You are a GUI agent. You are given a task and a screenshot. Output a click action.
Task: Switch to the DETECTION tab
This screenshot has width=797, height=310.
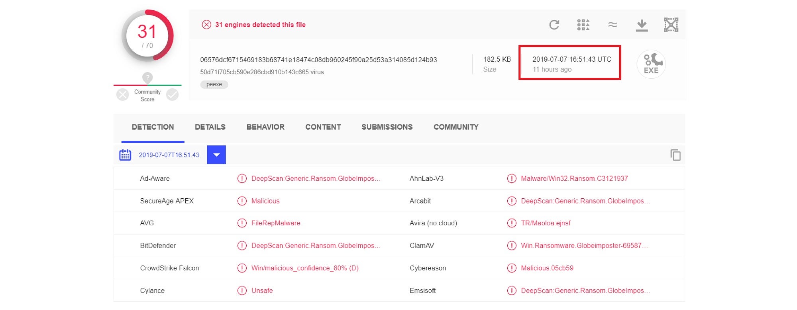153,127
